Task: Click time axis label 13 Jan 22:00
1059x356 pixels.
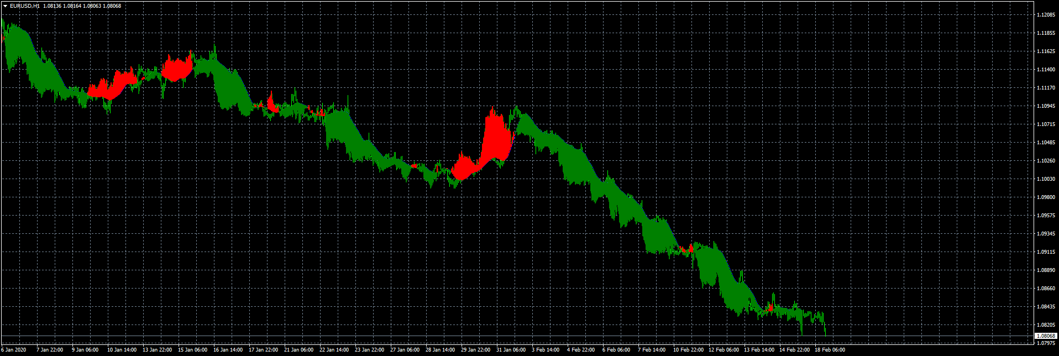Action: tap(157, 350)
